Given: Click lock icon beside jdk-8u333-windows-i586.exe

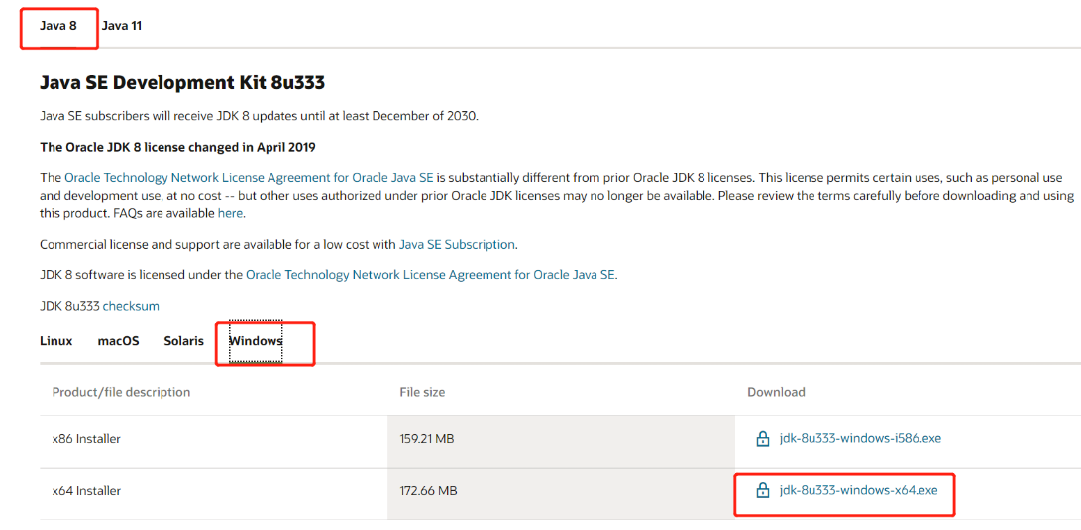Looking at the screenshot, I should [x=763, y=438].
